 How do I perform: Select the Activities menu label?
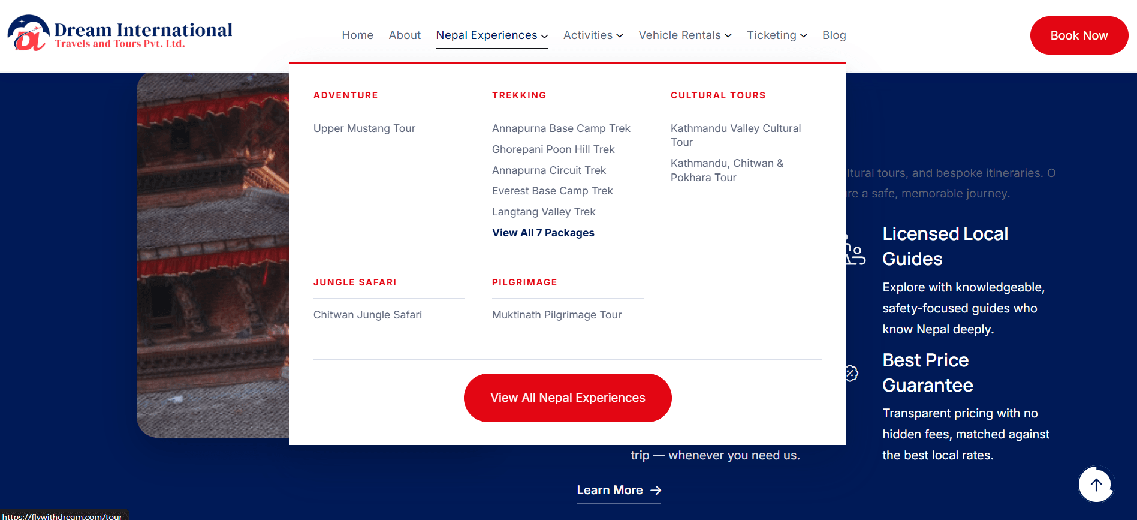pyautogui.click(x=588, y=35)
